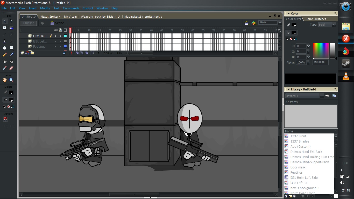354x199 pixels.
Task: Click the stroke color swatch in Color Mixer
Action: coord(294,25)
